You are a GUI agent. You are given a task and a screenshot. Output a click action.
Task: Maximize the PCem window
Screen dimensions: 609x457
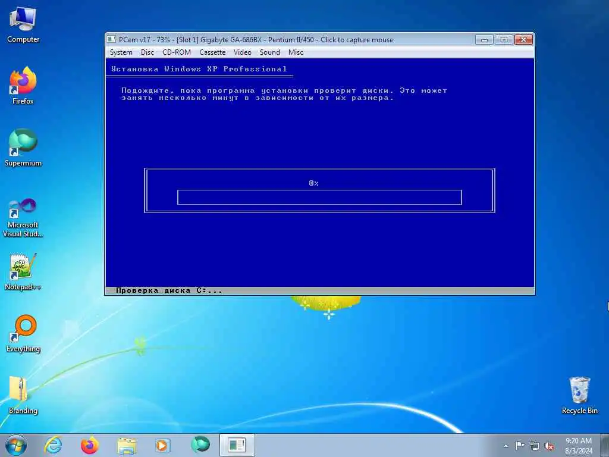504,40
